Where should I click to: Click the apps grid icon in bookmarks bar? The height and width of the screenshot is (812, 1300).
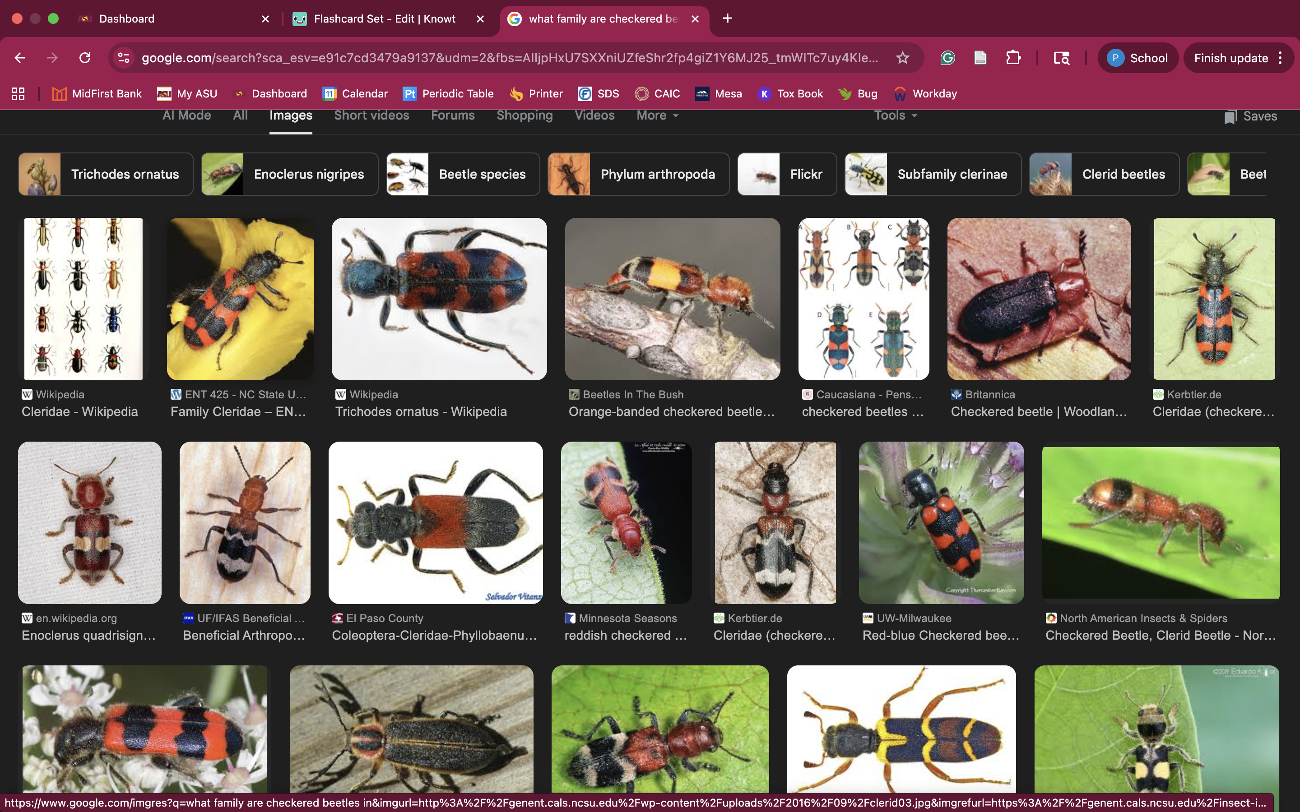pos(18,93)
